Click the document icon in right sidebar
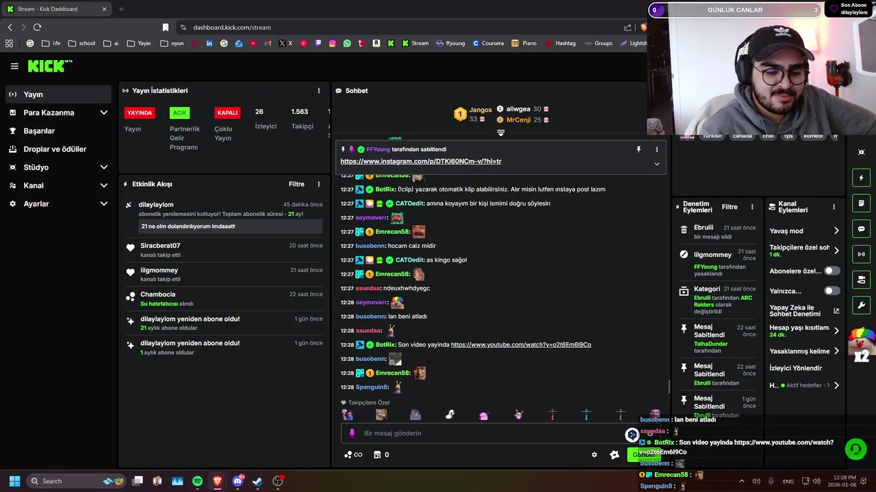 [x=861, y=204]
